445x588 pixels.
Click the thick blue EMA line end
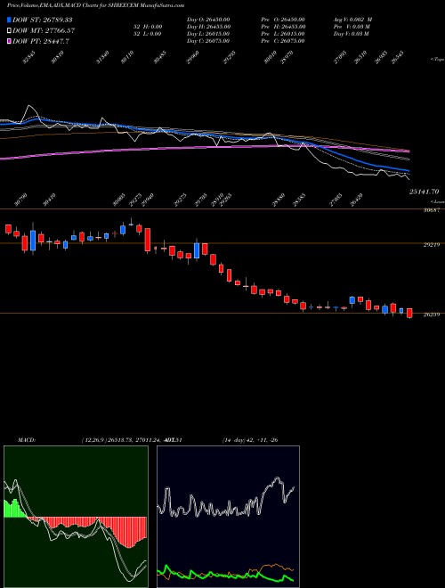[408, 171]
